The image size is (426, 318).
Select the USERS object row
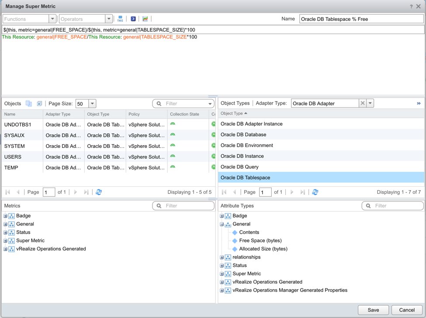coord(108,157)
